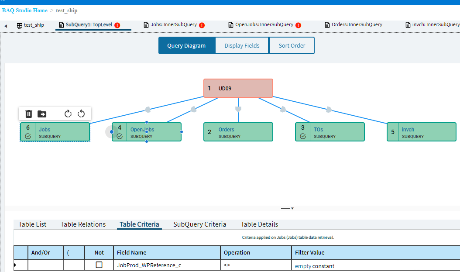The image size is (460, 272).
Task: Expand the criteria row indicator arrow
Action: (x=15, y=265)
